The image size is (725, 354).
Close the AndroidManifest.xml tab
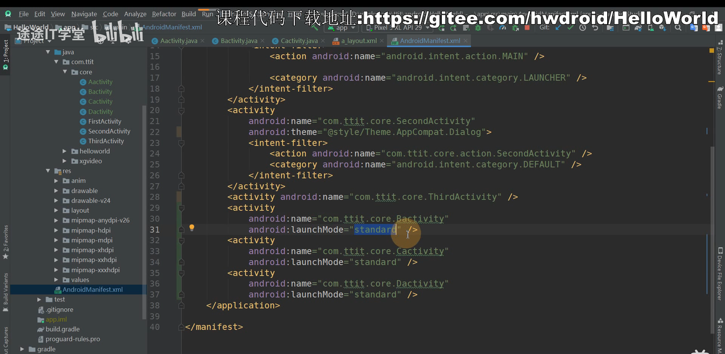click(x=466, y=41)
